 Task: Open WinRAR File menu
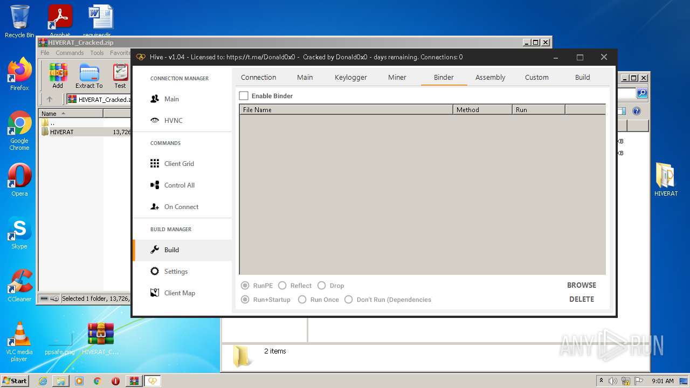45,53
